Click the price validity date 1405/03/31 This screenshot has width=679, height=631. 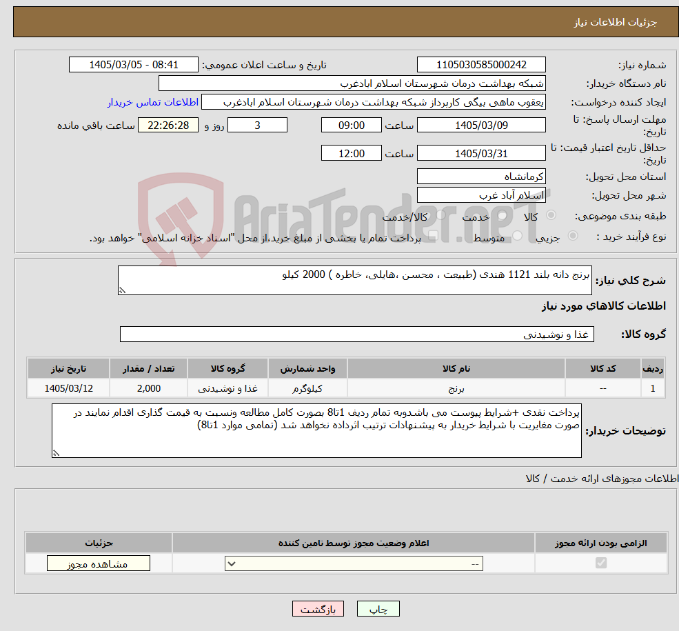pyautogui.click(x=481, y=153)
